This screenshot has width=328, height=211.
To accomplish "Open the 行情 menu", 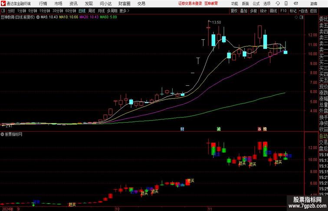I will [x=43, y=3].
